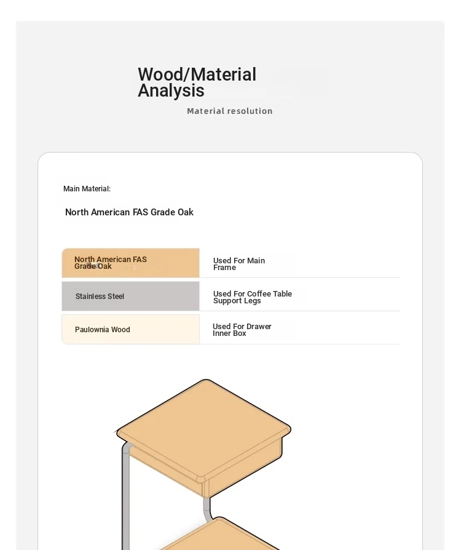Image resolution: width=461 pixels, height=550 pixels.
Task: Click the Material resolution subtitle
Action: [x=229, y=111]
